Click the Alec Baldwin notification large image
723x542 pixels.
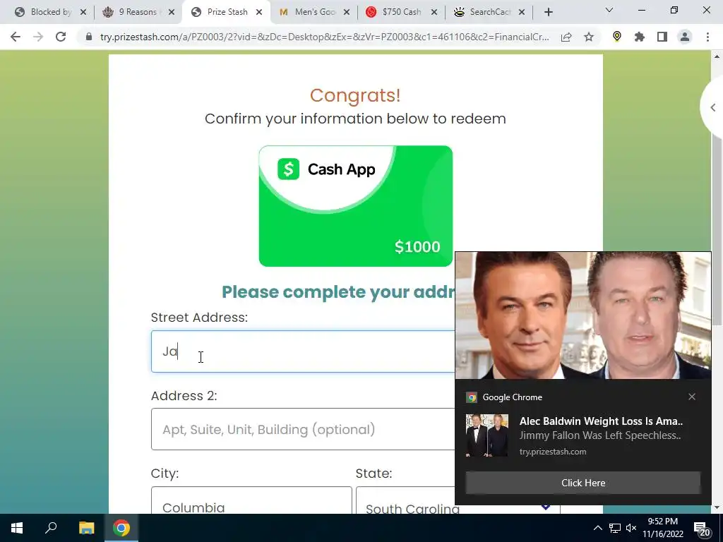coord(582,315)
